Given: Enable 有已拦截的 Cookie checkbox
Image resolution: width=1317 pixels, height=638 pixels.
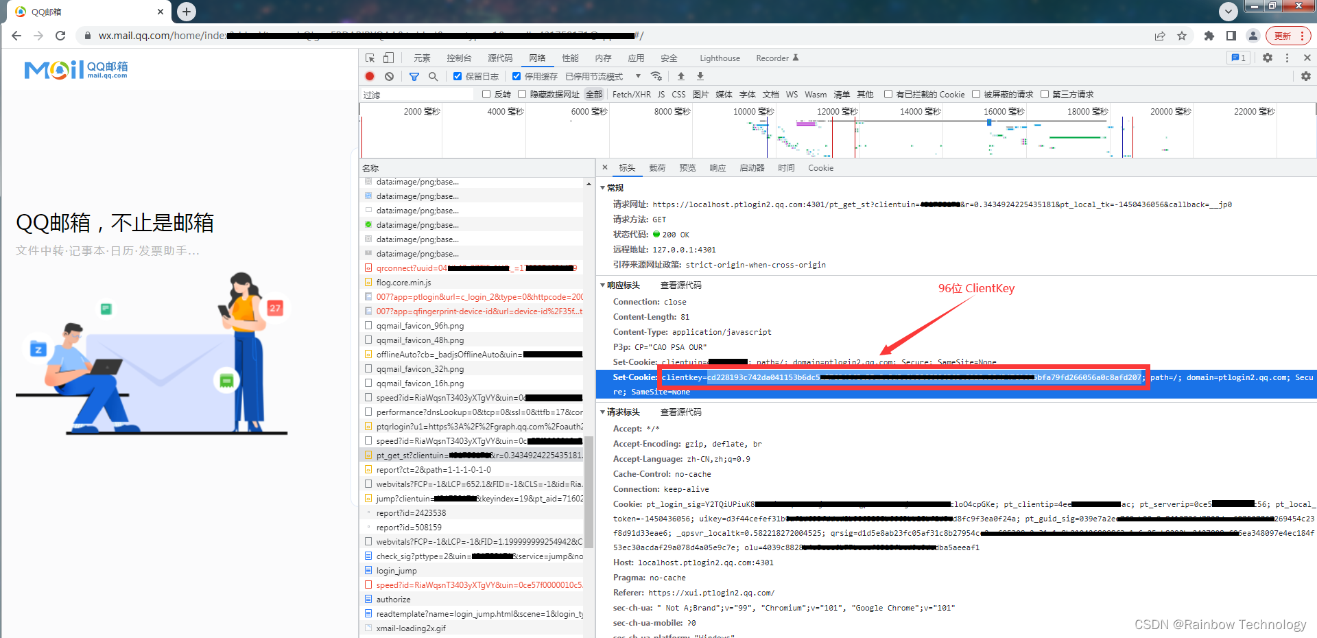Looking at the screenshot, I should pyautogui.click(x=888, y=94).
